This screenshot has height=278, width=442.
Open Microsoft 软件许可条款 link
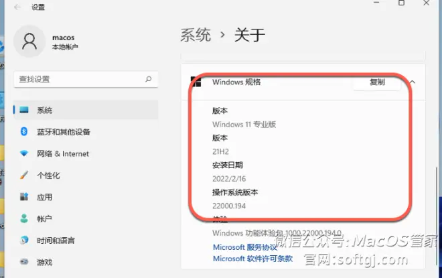pyautogui.click(x=252, y=259)
